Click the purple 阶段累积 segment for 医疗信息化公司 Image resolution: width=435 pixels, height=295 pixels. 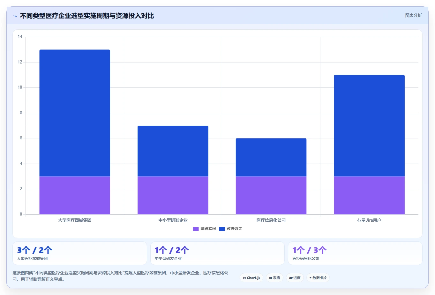point(271,195)
